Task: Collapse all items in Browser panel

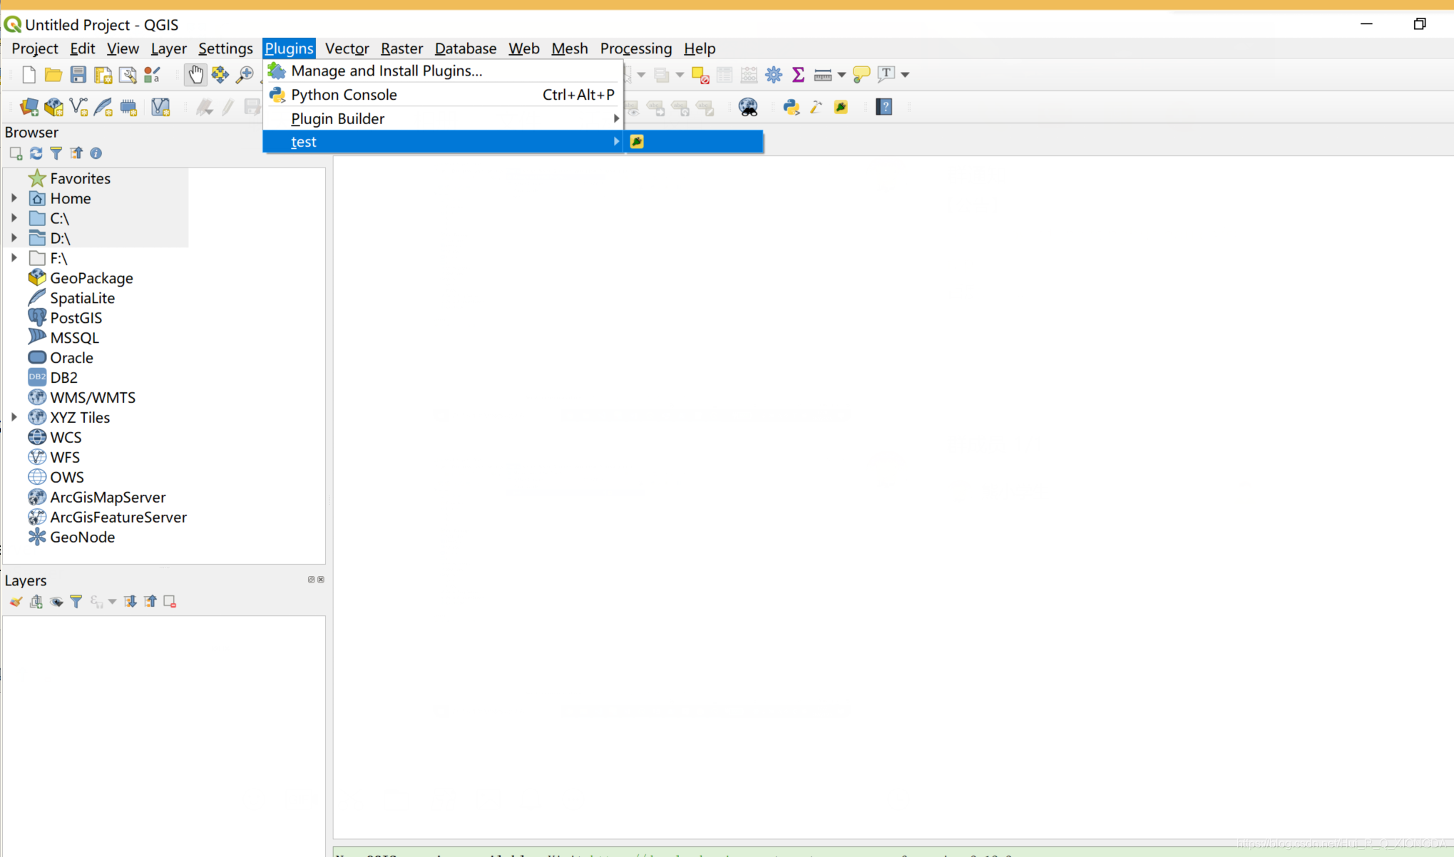Action: click(x=76, y=153)
